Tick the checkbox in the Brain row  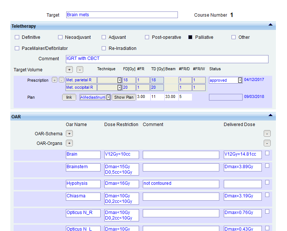[x=267, y=153]
